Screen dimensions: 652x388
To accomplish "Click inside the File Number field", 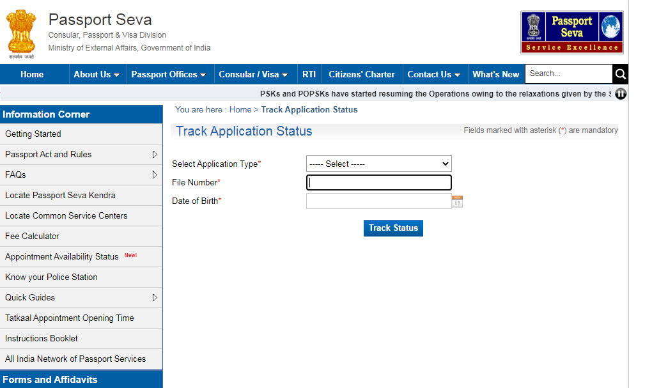I will click(x=378, y=182).
